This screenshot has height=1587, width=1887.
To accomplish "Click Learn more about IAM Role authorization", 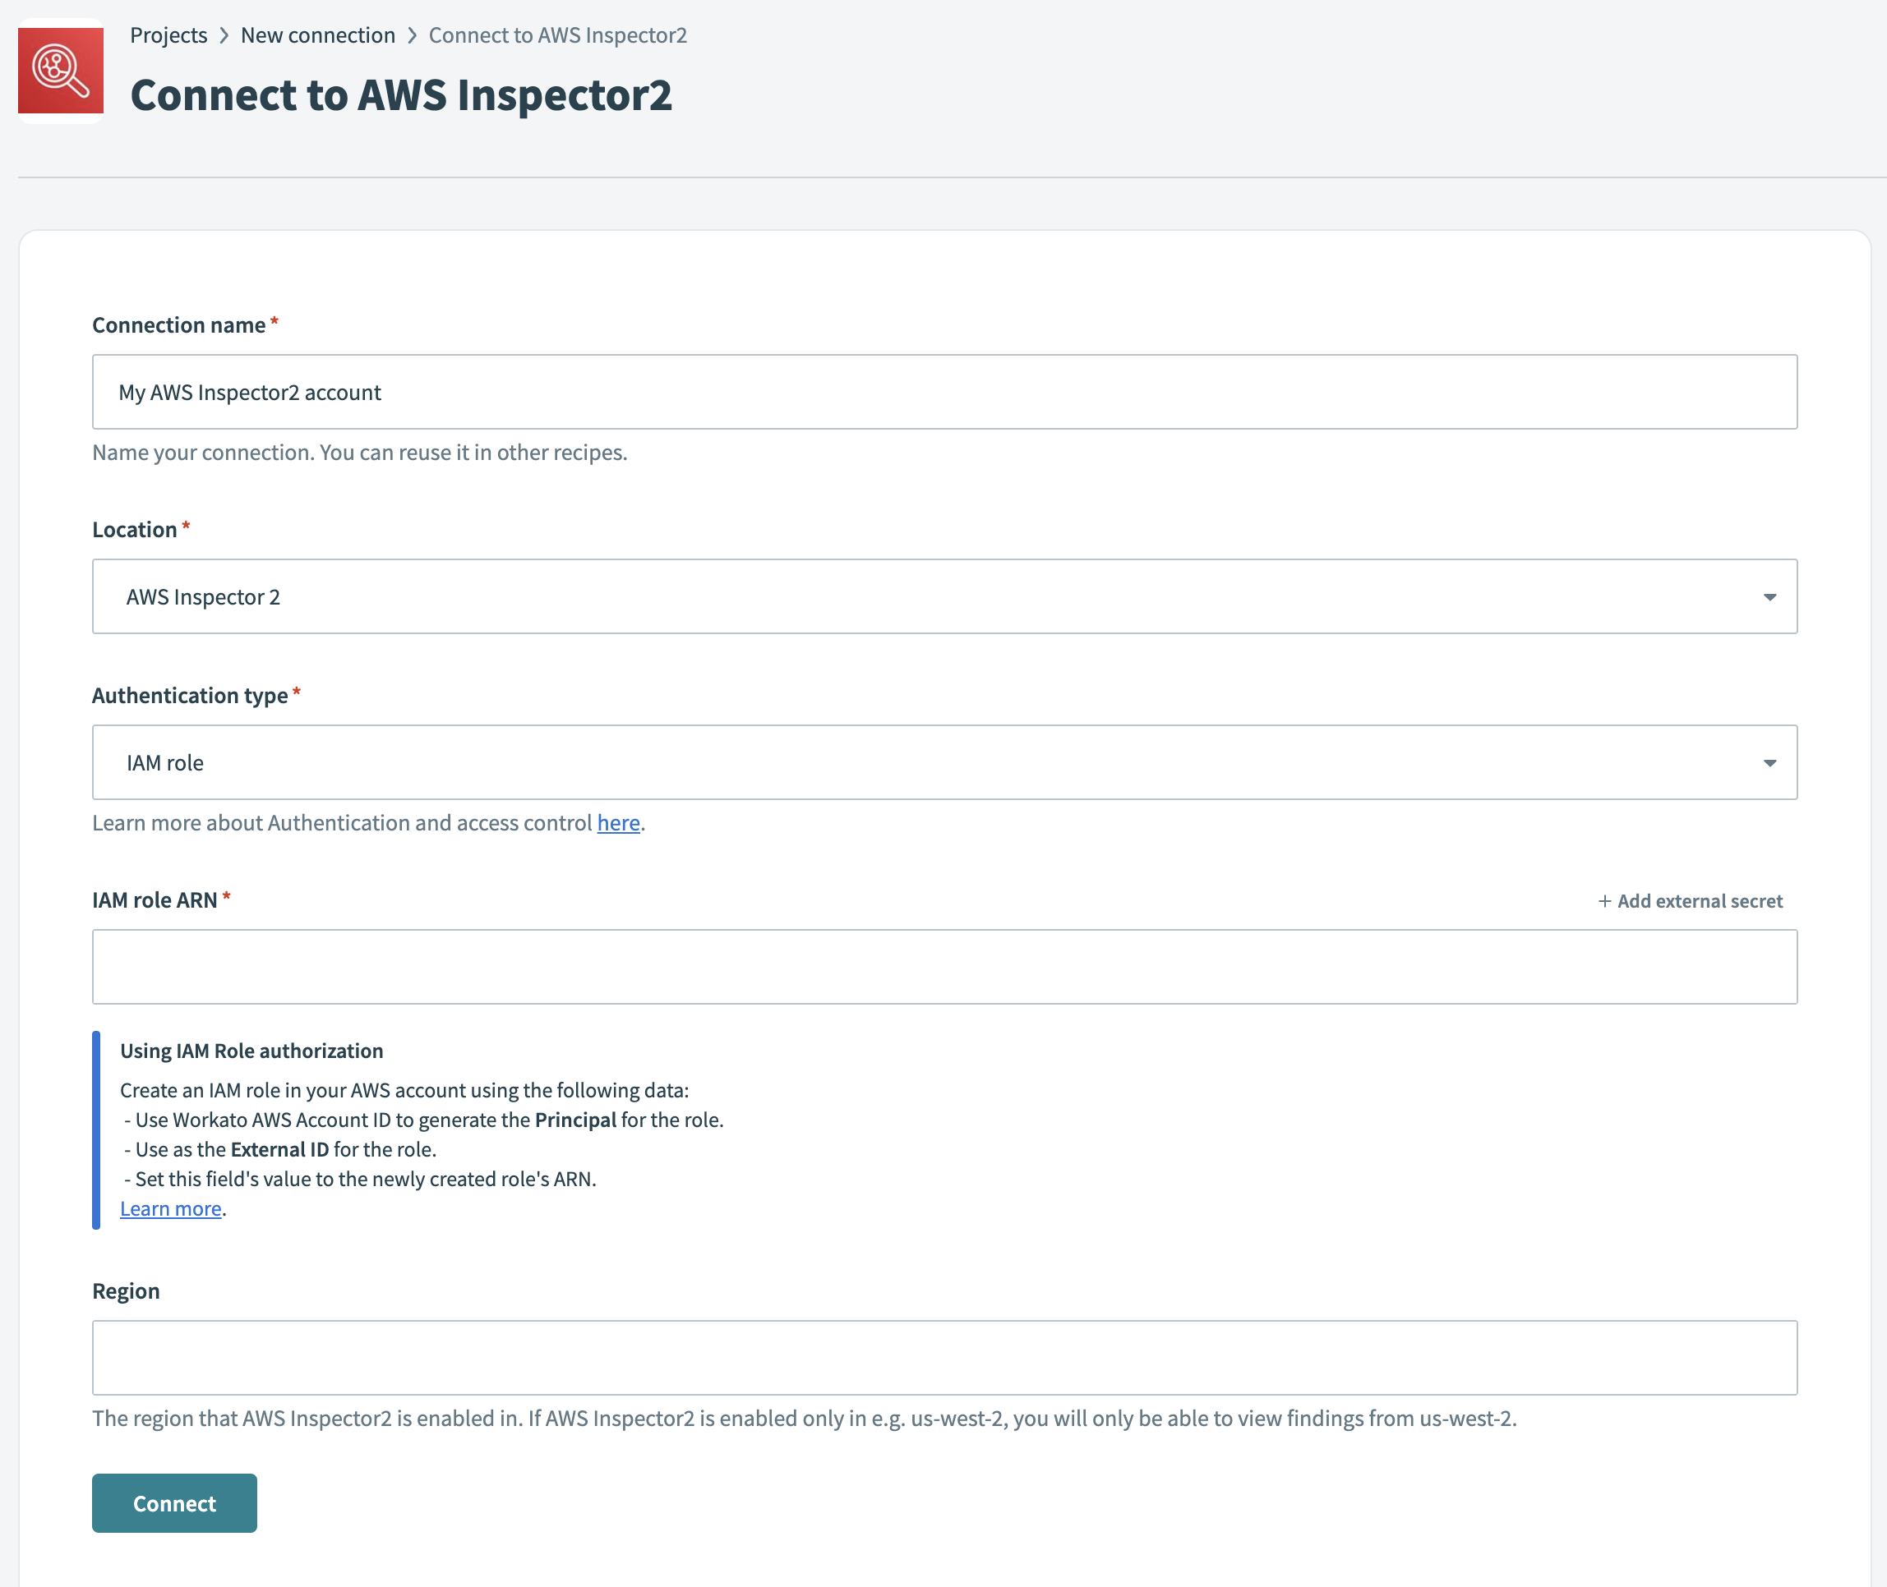I will 170,1208.
